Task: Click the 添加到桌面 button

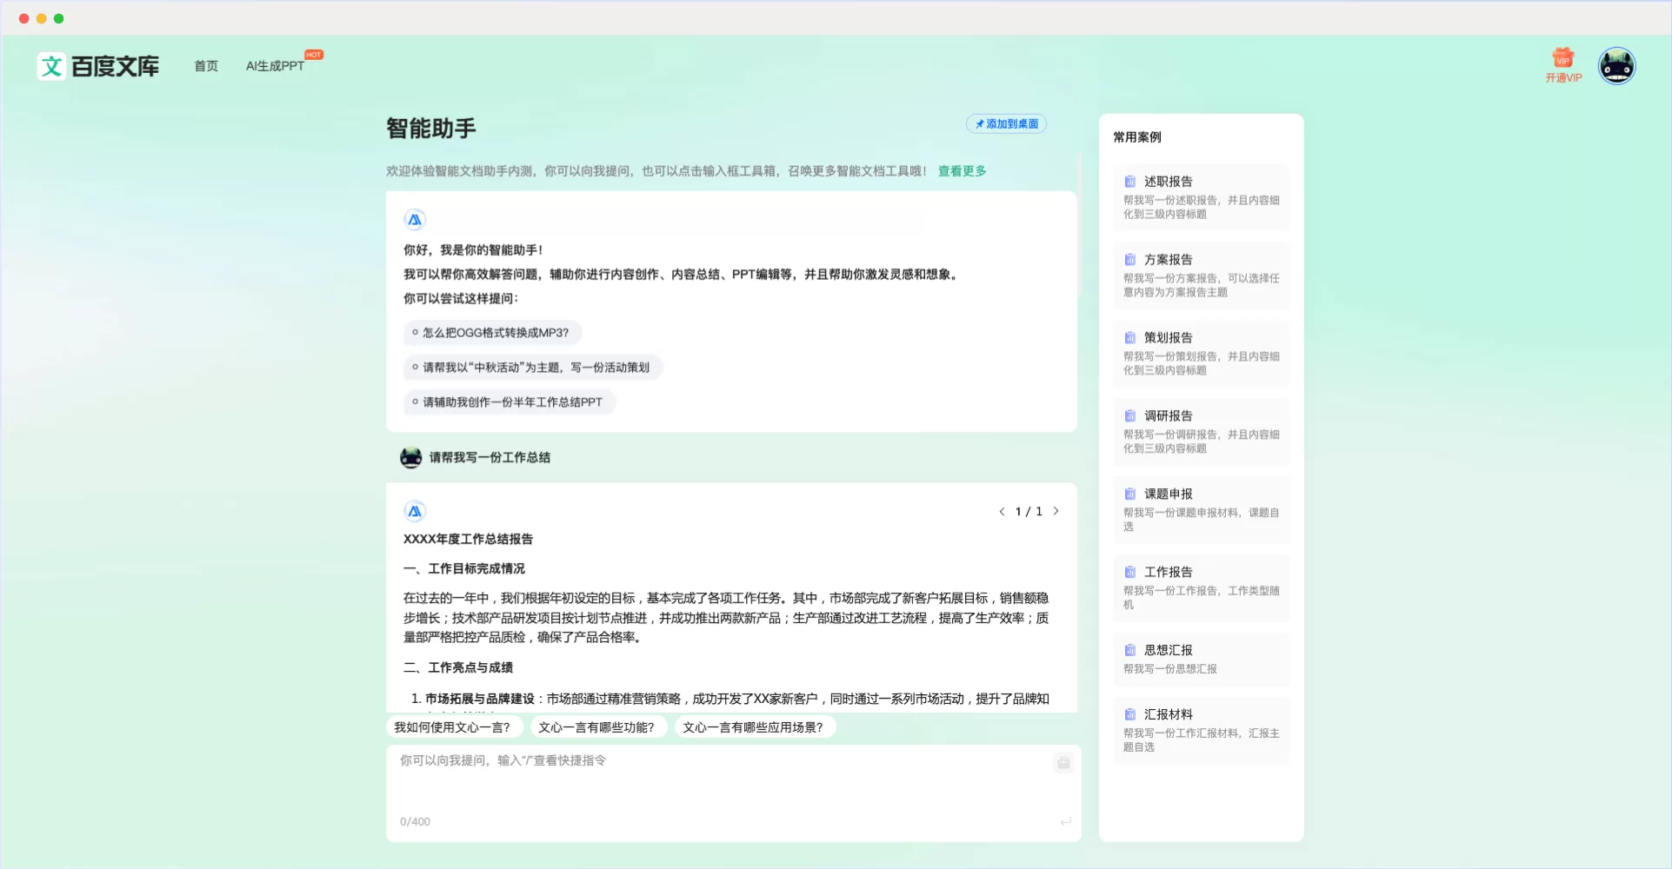Action: pos(1006,124)
